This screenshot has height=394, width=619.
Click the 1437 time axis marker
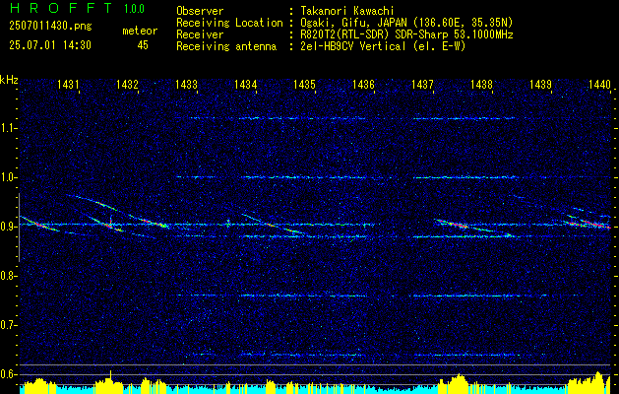[422, 84]
